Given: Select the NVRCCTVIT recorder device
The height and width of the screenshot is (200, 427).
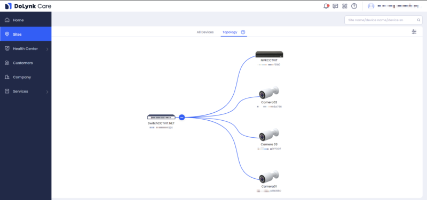Looking at the screenshot, I should click(x=269, y=54).
